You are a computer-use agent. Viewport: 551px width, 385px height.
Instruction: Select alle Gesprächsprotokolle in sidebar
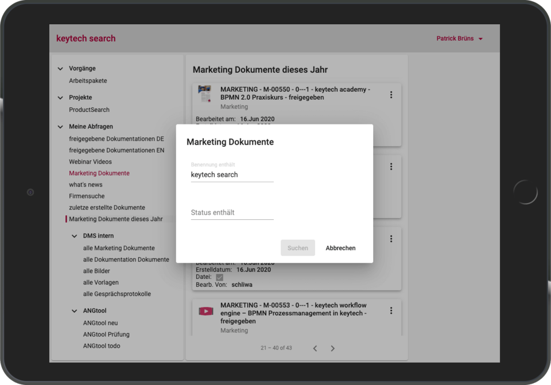click(117, 294)
